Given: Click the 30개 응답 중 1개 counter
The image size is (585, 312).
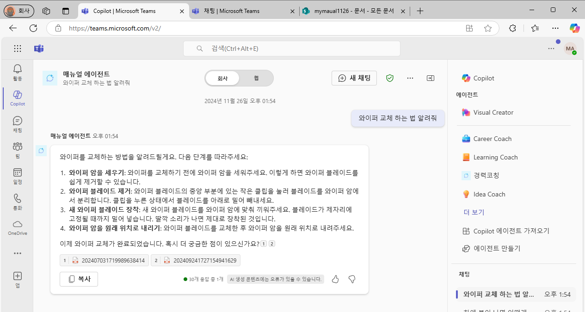Looking at the screenshot, I should [203, 279].
